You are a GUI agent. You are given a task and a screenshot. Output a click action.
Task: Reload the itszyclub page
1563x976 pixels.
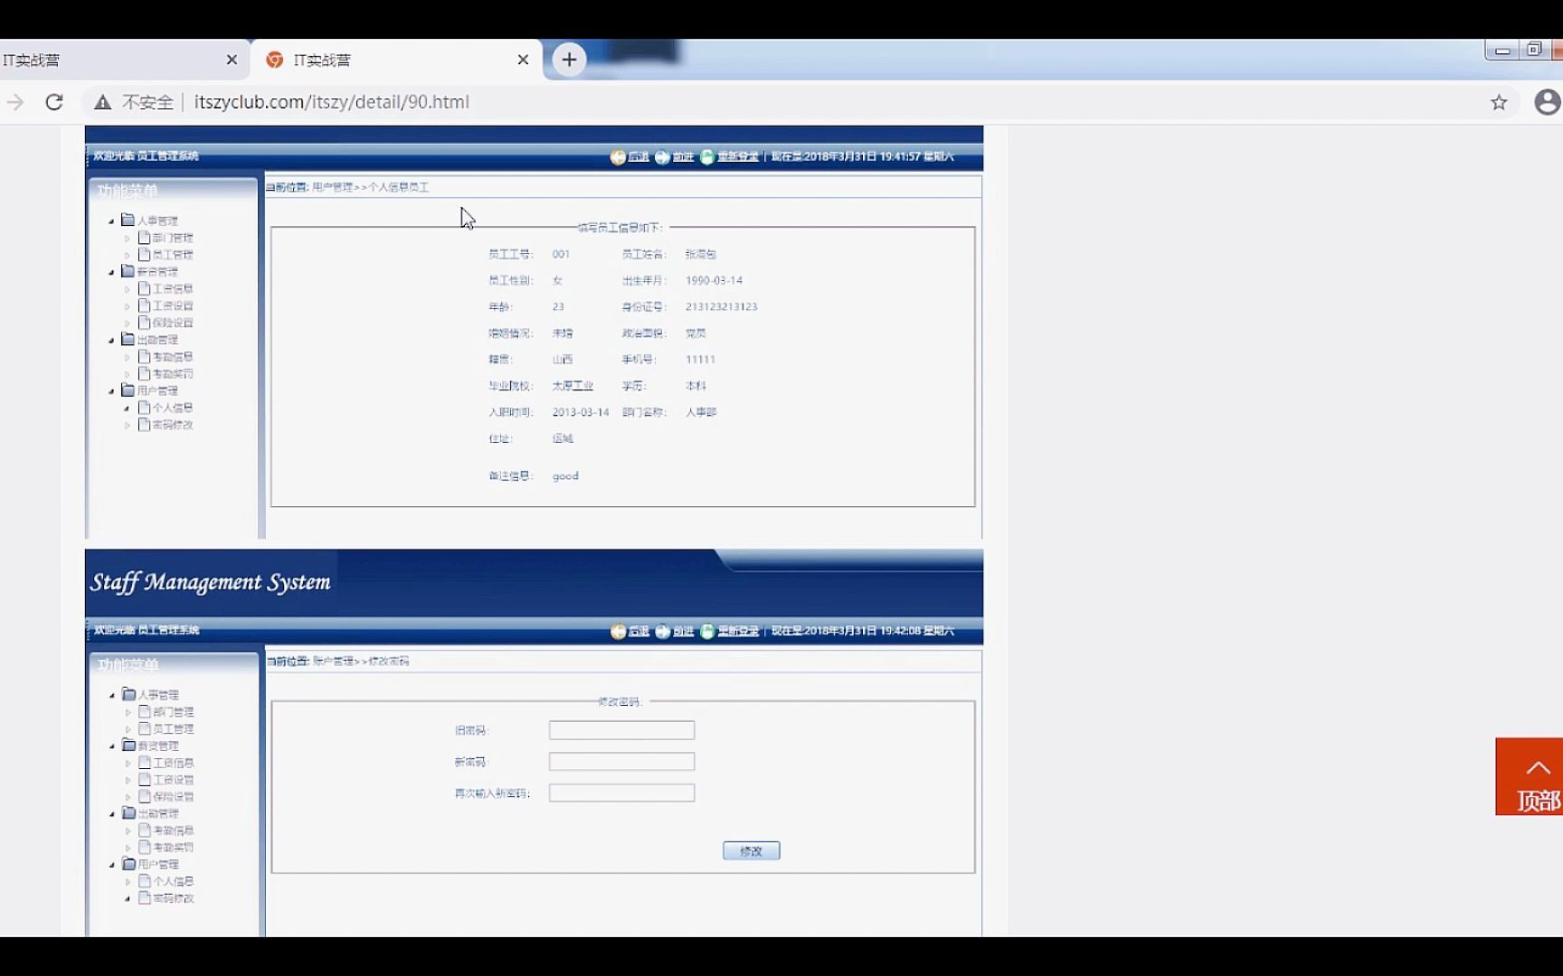[x=54, y=102]
